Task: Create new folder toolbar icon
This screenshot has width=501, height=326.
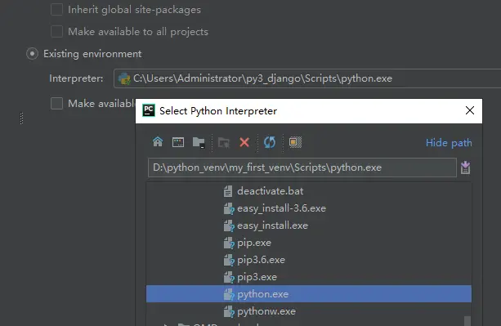Action: (224, 142)
